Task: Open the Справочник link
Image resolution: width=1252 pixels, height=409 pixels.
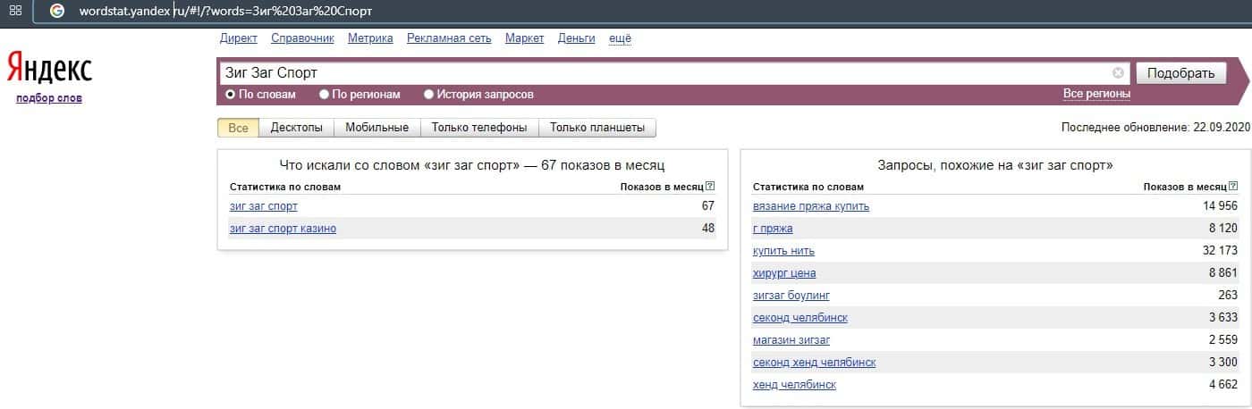Action: click(x=302, y=38)
